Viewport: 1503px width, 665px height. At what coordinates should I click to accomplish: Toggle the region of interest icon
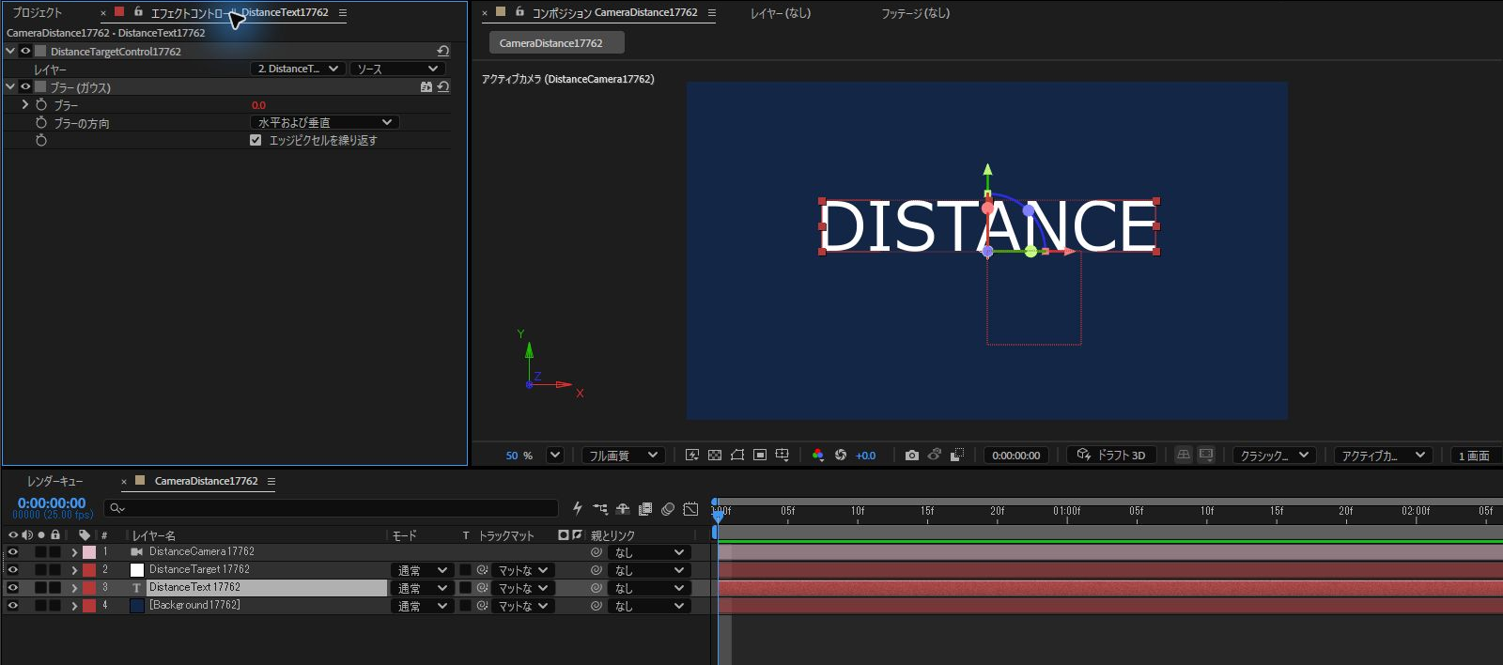point(760,456)
